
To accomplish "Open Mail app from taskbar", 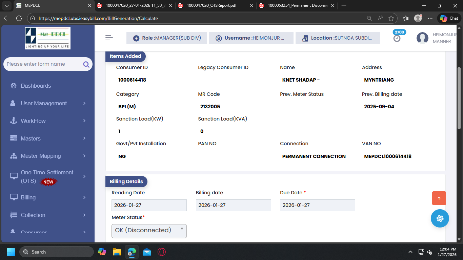I will pos(147,252).
